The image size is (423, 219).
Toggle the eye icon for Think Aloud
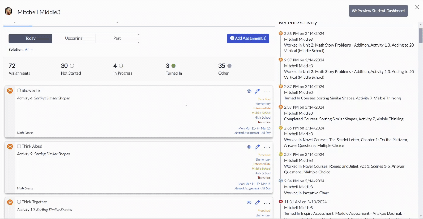coord(249,147)
